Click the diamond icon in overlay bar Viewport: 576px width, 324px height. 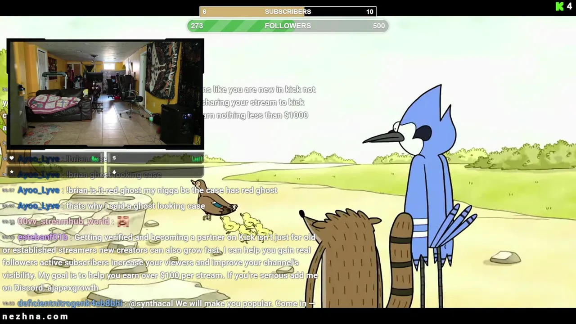point(114,172)
